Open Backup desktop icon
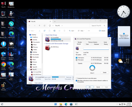The width and height of the screenshot is (132, 107). click(3, 25)
